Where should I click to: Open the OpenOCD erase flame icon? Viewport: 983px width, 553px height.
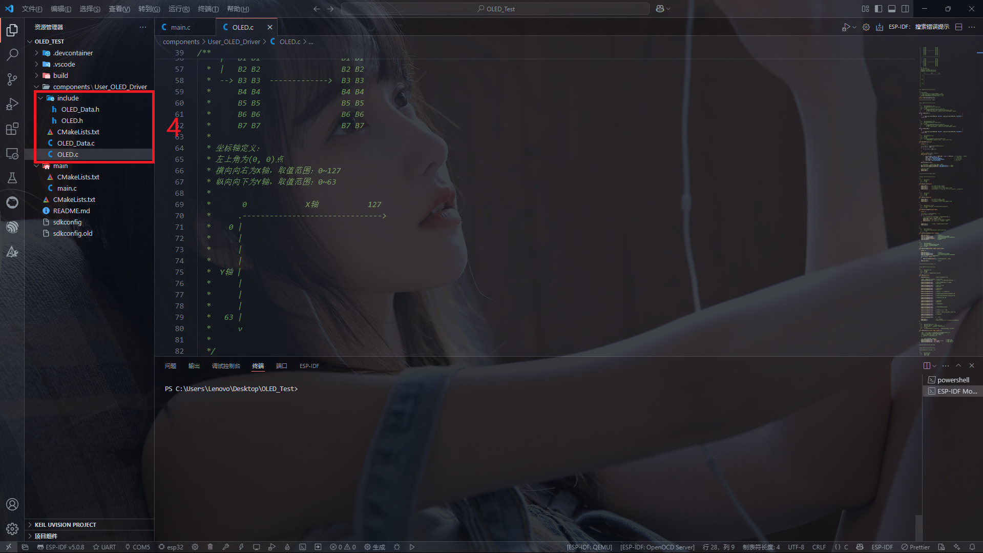coord(287,547)
